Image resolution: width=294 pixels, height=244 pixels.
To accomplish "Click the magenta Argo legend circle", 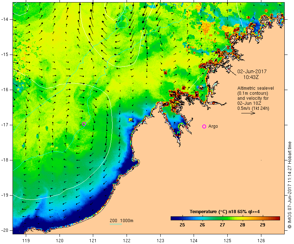I will pos(204,127).
